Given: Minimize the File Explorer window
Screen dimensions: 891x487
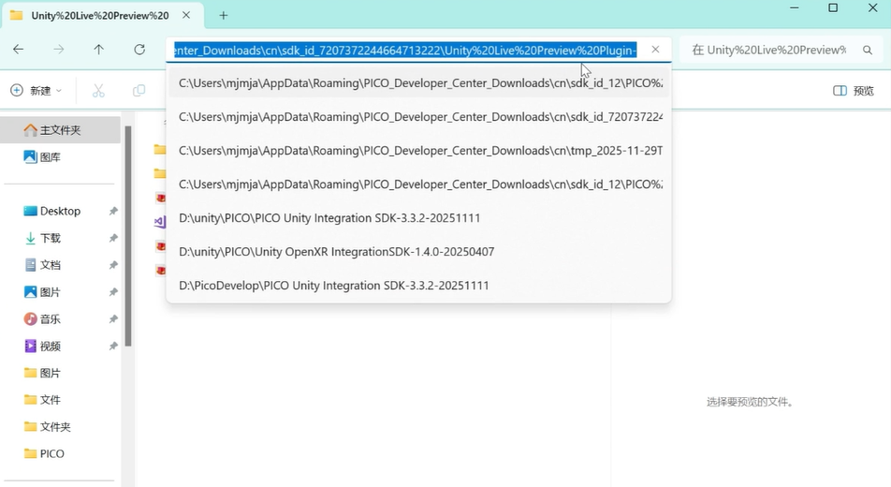Looking at the screenshot, I should pos(795,8).
